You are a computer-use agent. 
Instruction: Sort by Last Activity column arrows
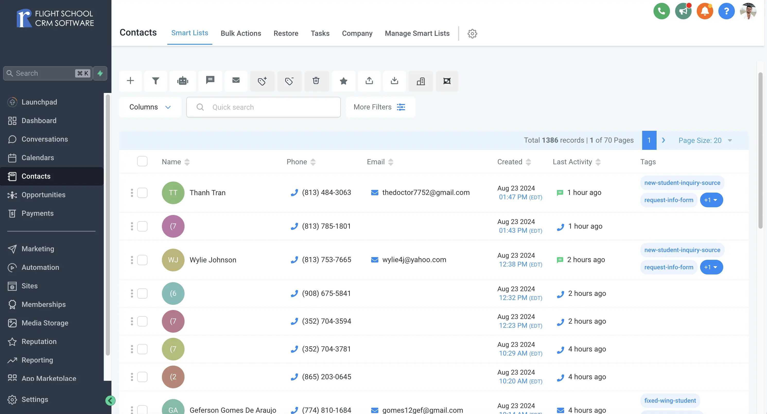(x=598, y=162)
